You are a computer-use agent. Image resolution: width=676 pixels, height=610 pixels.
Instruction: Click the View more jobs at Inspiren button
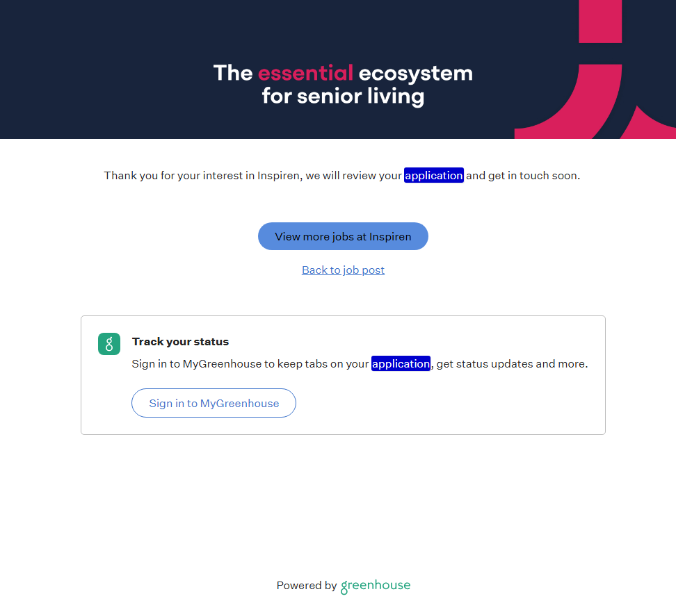point(343,236)
